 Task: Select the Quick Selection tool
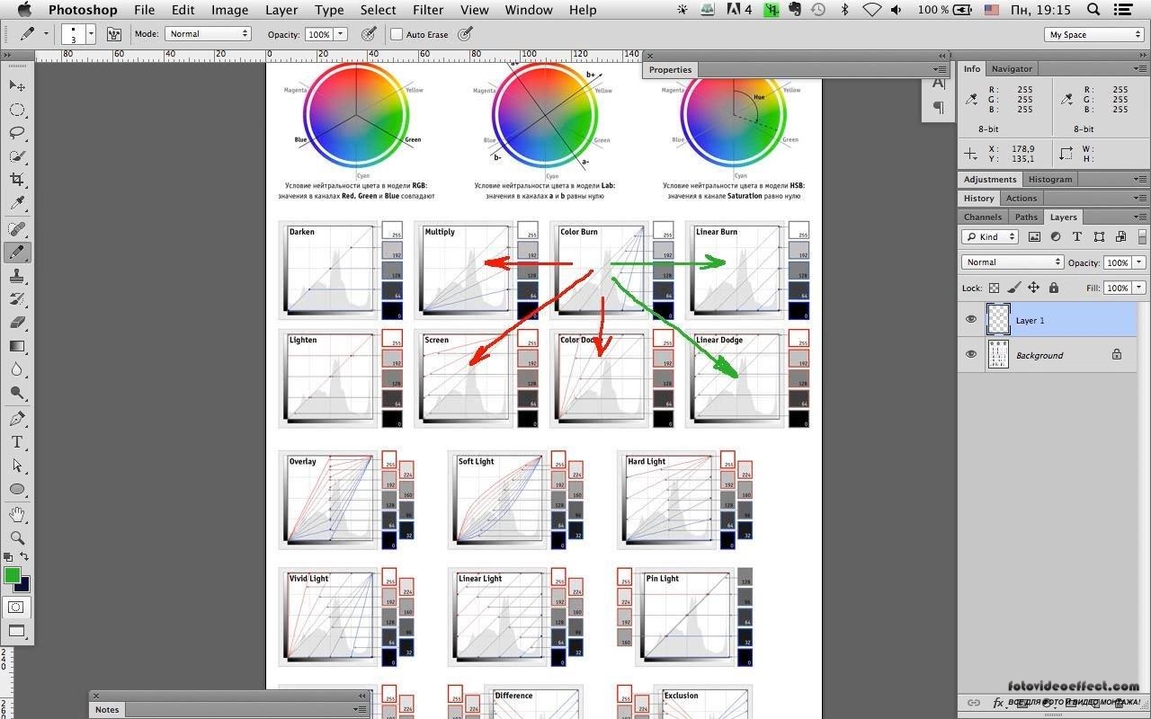17,156
